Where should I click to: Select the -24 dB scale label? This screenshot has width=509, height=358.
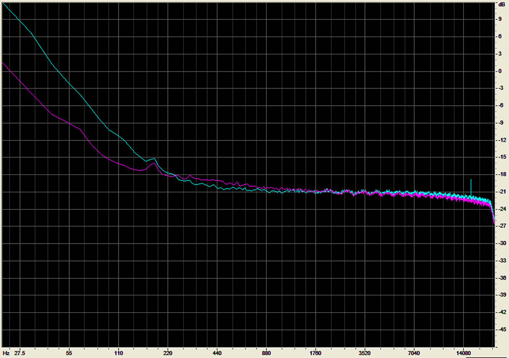501,209
